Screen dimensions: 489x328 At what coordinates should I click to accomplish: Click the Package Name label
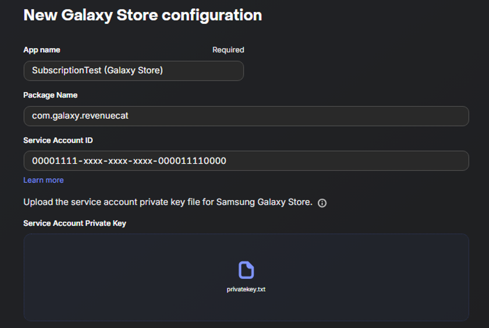pyautogui.click(x=50, y=95)
